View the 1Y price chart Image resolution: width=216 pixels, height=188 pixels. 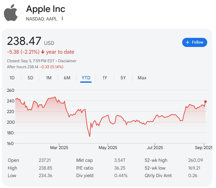(x=105, y=78)
